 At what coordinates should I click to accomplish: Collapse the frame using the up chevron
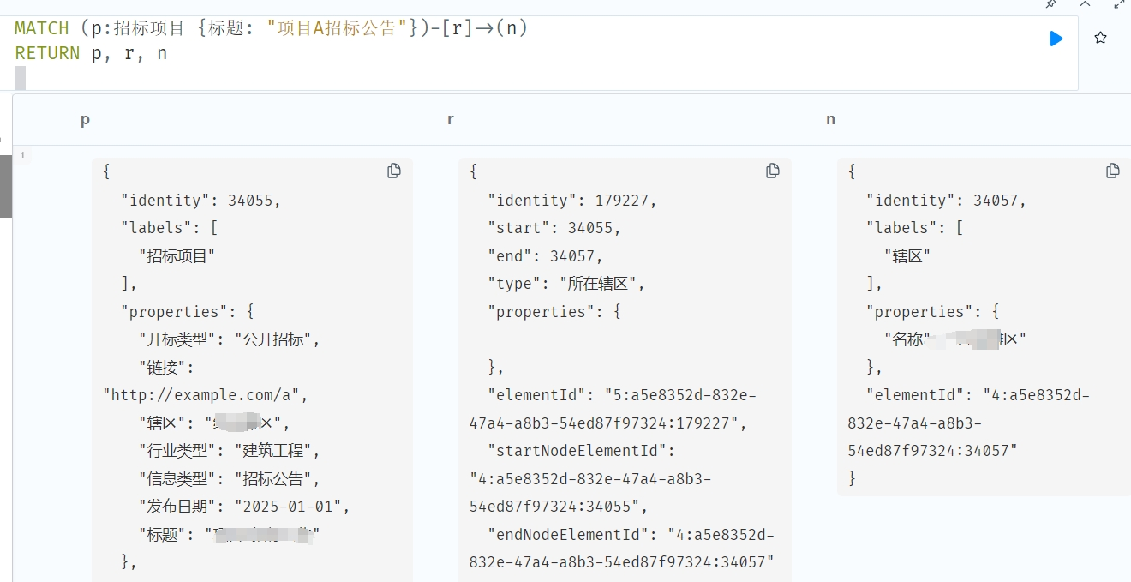(1085, 3)
